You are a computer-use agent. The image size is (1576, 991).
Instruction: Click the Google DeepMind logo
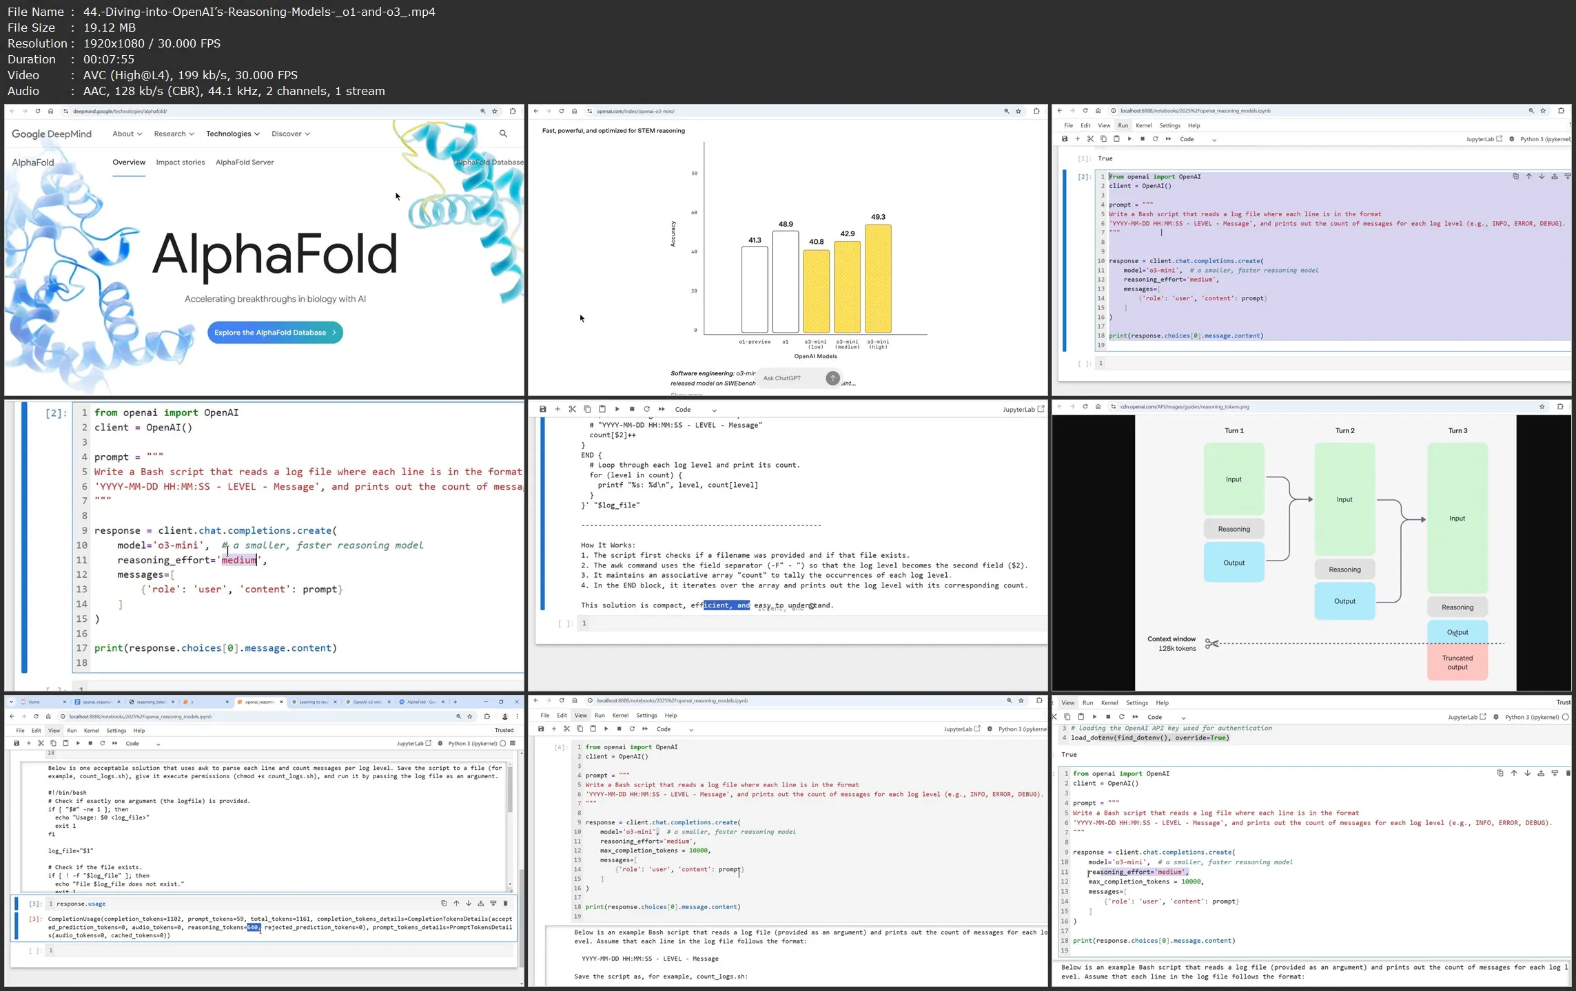52,134
